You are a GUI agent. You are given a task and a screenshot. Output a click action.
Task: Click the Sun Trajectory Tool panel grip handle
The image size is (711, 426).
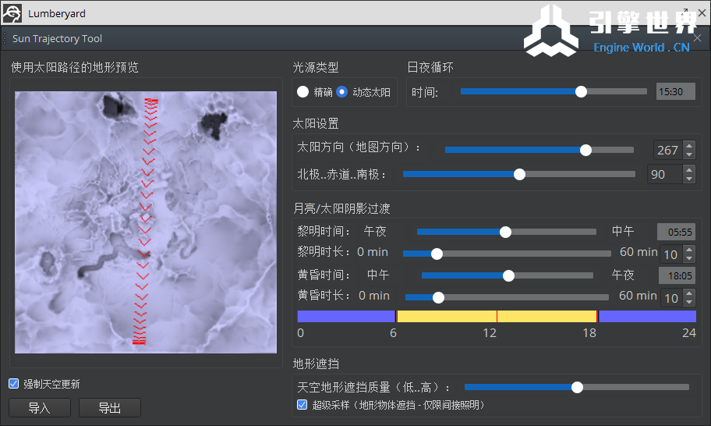click(5, 38)
